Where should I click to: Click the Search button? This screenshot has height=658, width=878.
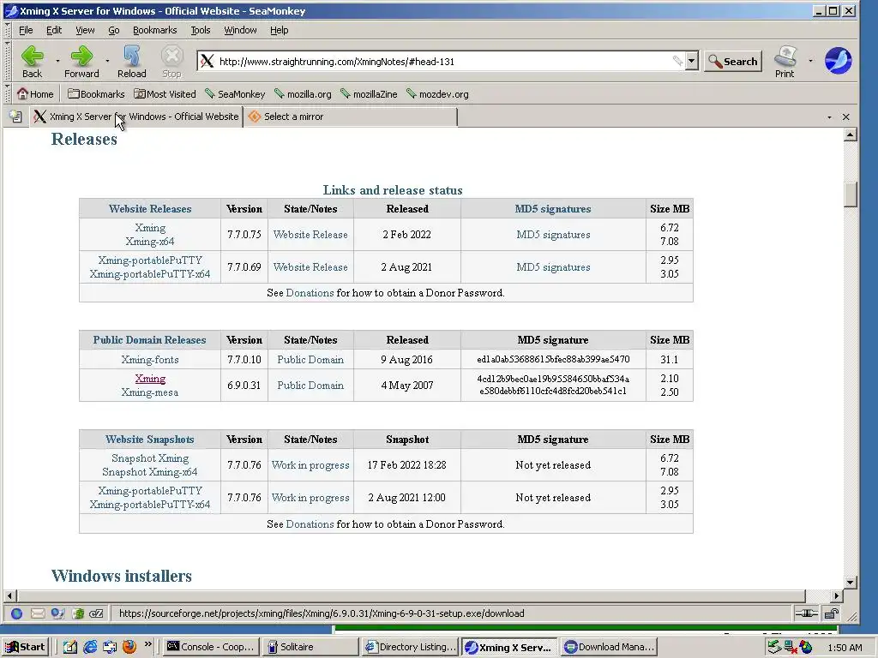coord(733,62)
